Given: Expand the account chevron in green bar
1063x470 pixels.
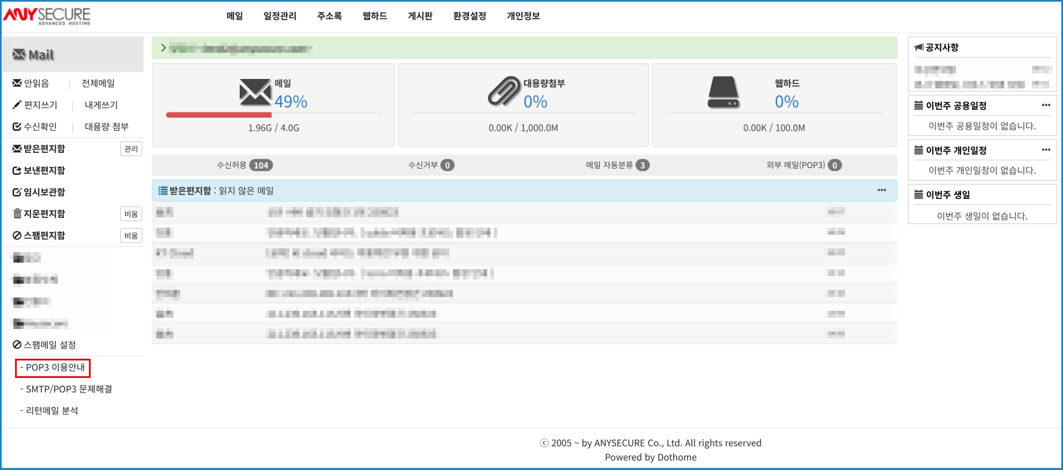Looking at the screenshot, I should (163, 48).
